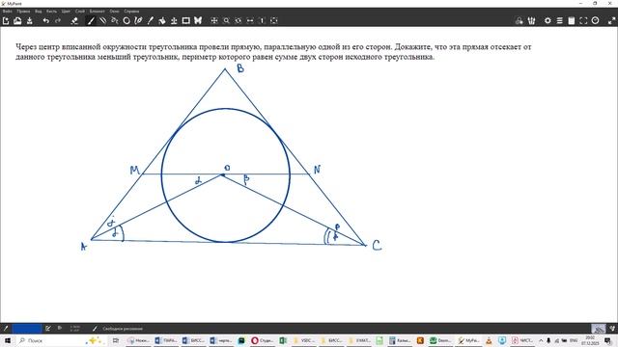Select the Zoom magnifier tool

(x=226, y=21)
